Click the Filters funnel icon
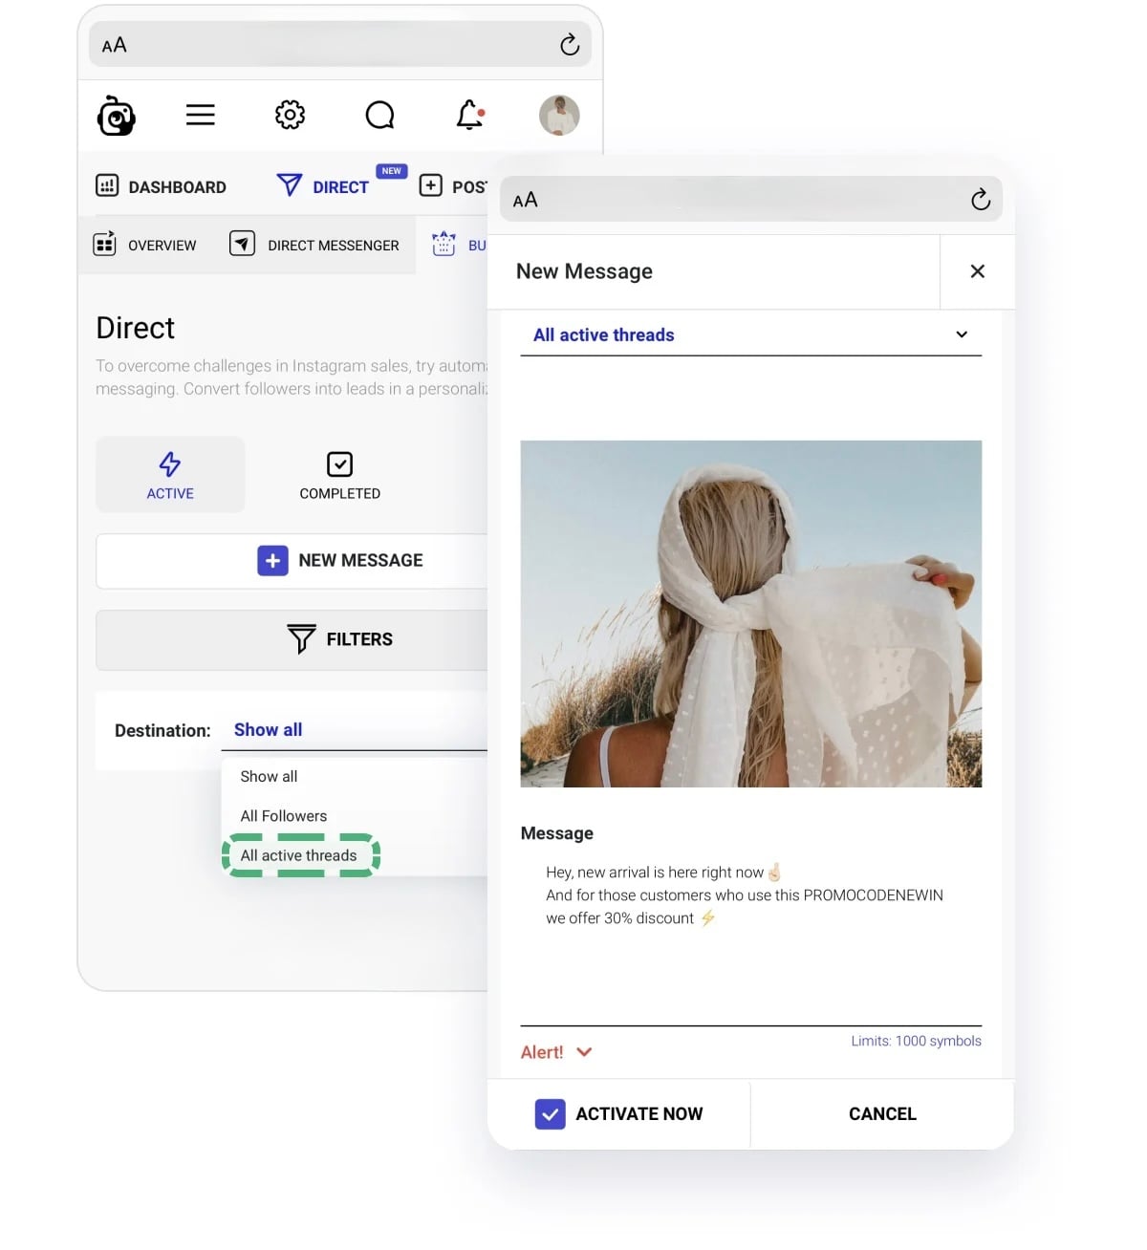1147x1250 pixels. tap(301, 638)
